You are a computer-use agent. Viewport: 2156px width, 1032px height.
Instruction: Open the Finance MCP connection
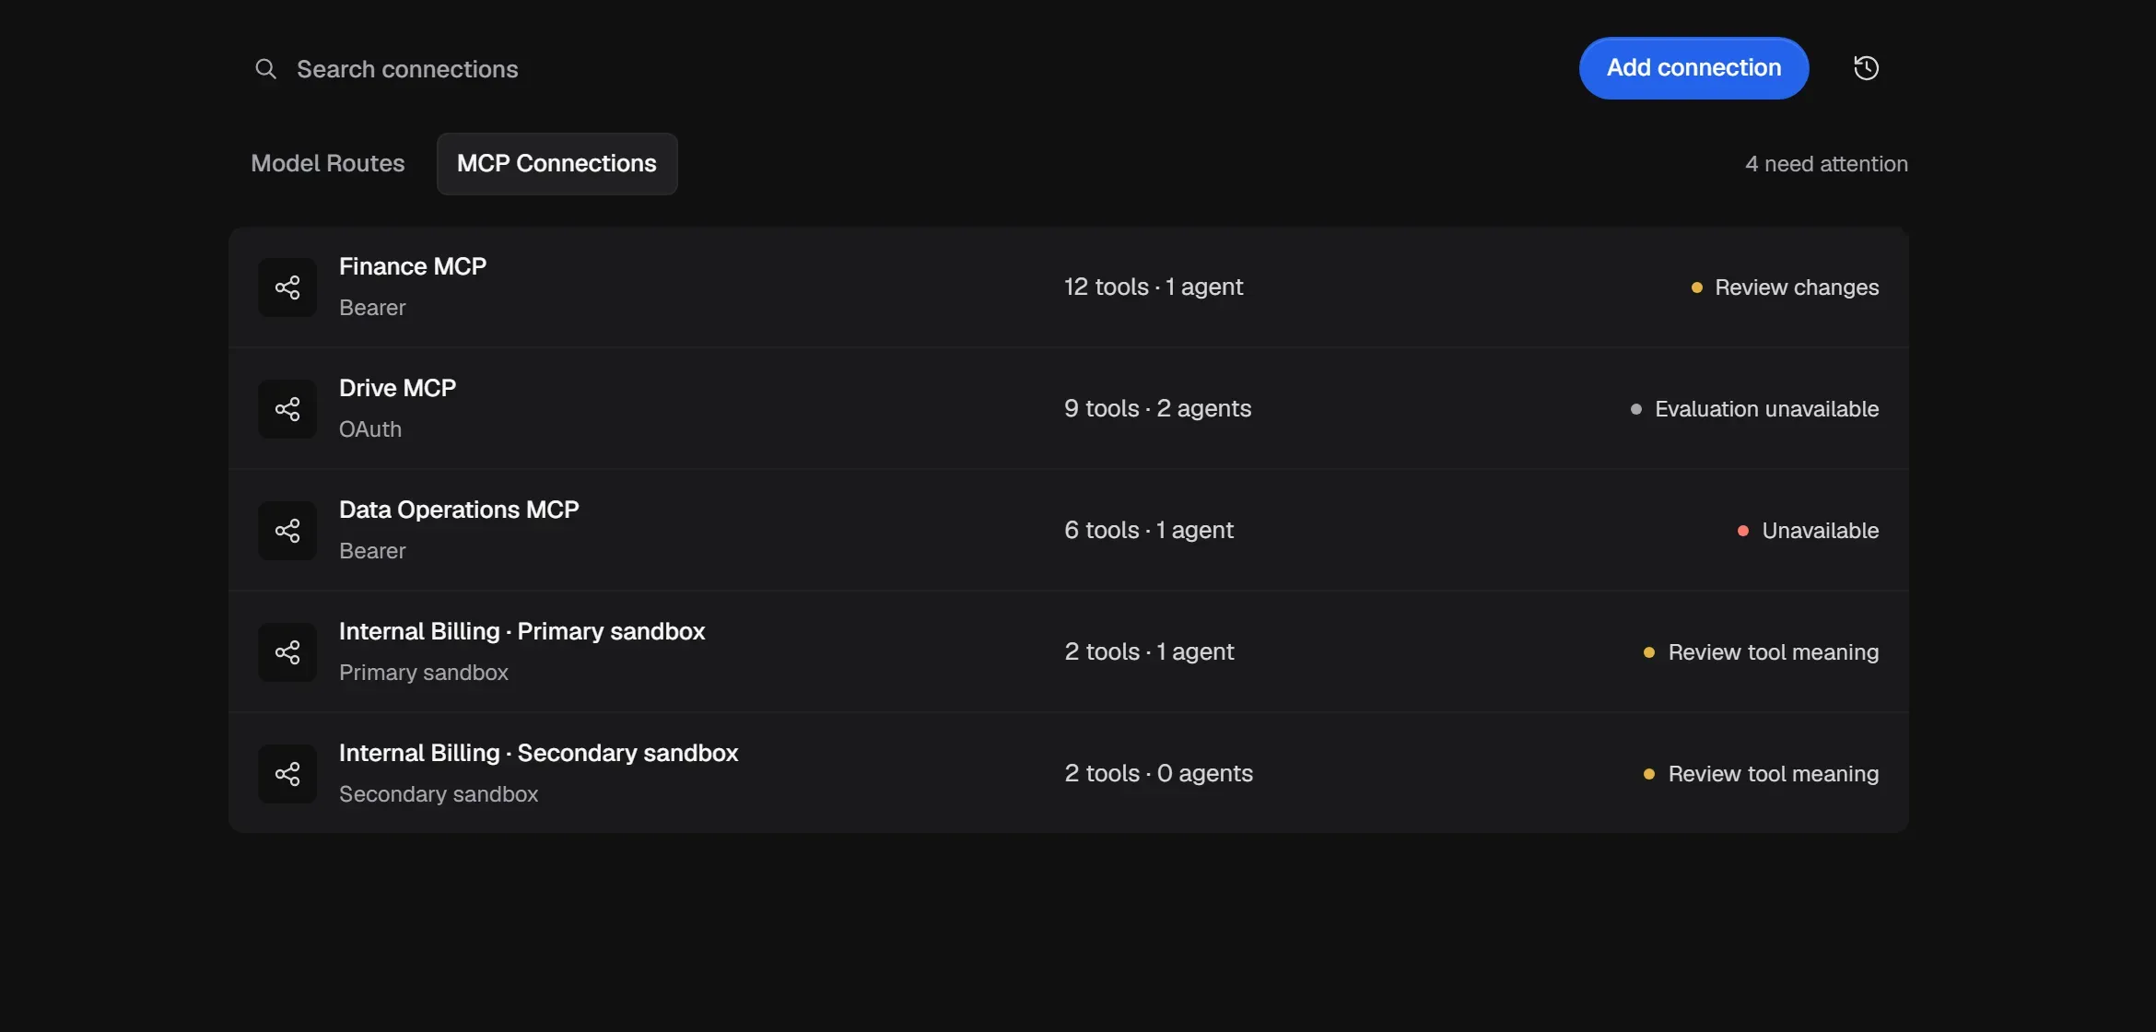click(1068, 287)
